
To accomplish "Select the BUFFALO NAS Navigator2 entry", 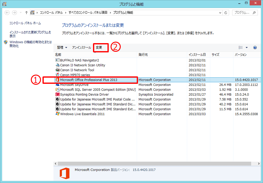I will 79,60.
